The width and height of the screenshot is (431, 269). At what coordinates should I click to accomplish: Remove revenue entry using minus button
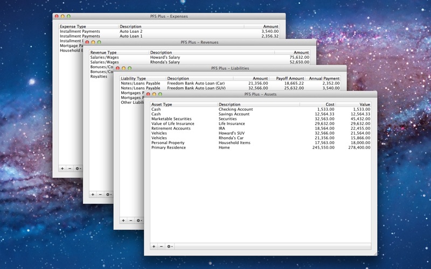click(100, 194)
